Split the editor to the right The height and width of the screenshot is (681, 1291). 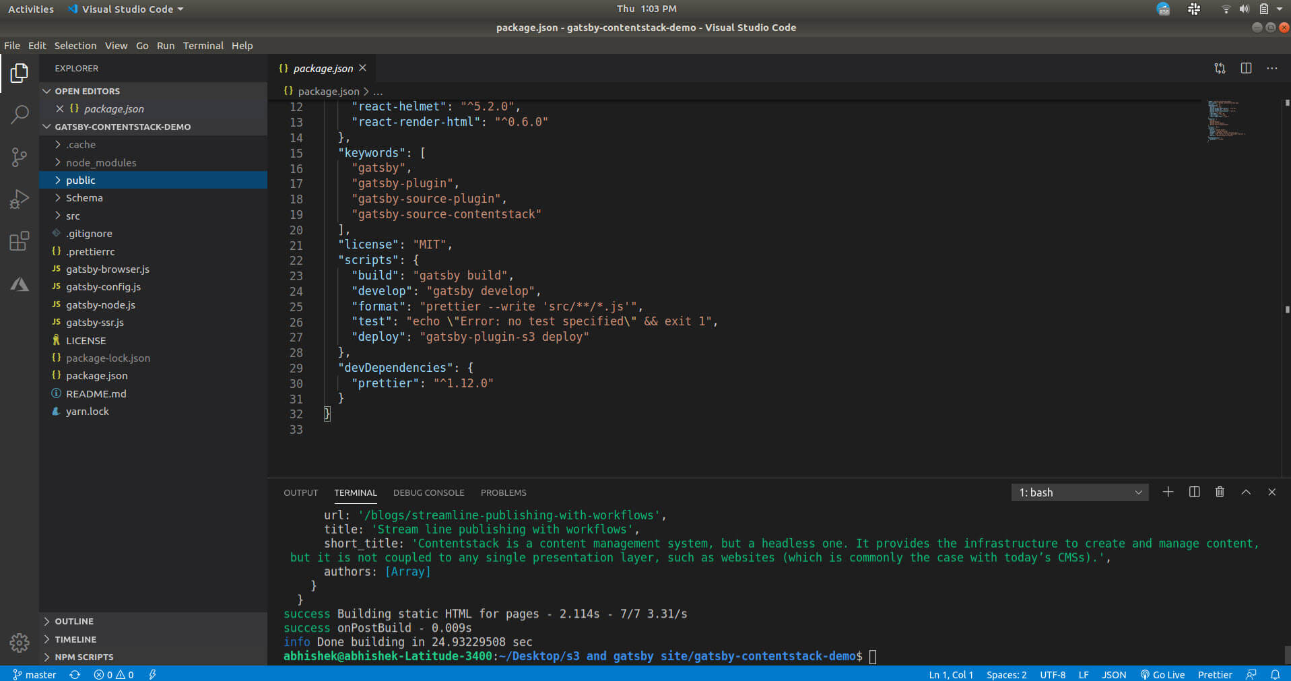(1246, 68)
